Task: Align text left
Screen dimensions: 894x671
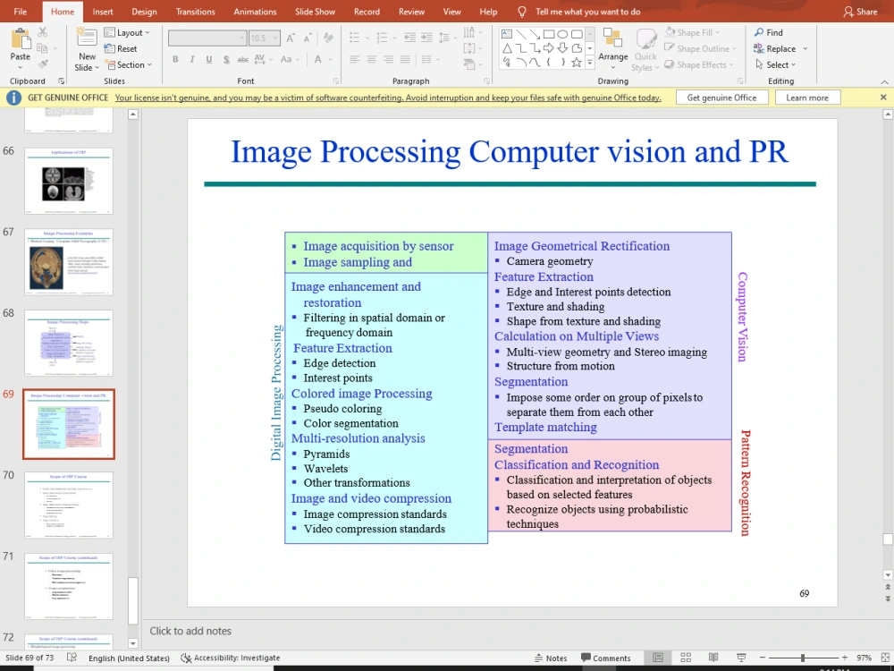Action: click(x=354, y=59)
